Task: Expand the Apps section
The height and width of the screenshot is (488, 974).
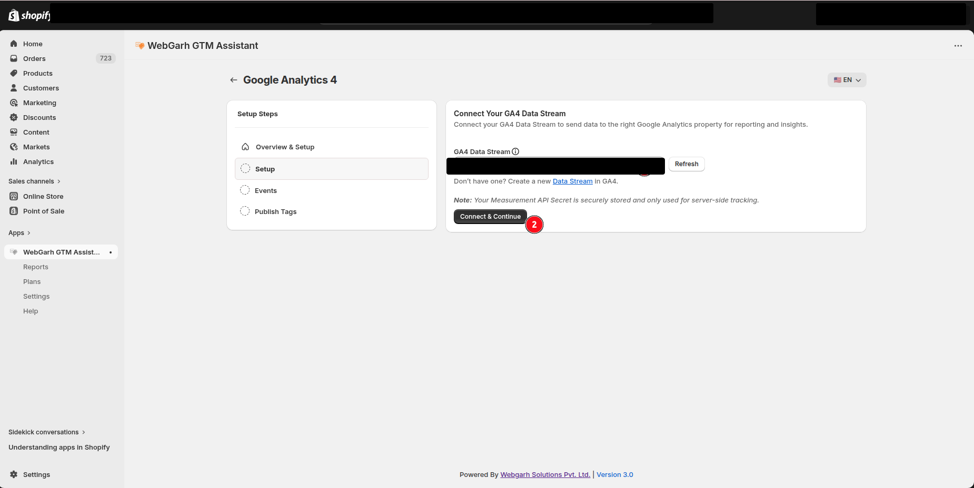Action: click(19, 232)
